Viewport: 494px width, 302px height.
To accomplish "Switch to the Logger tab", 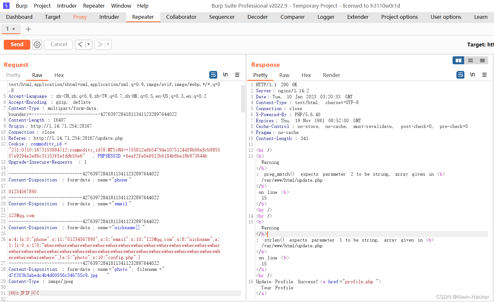I will pos(326,17).
